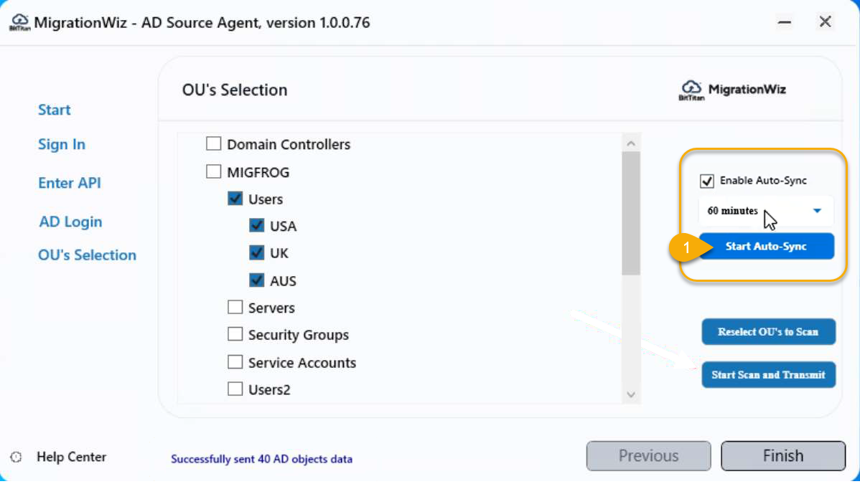Uncheck Enable Auto-Sync checkbox
This screenshot has height=484, width=860.
(x=707, y=181)
